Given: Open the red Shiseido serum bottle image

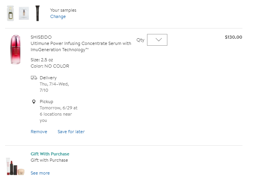Looking at the screenshot, I should click(x=16, y=49).
